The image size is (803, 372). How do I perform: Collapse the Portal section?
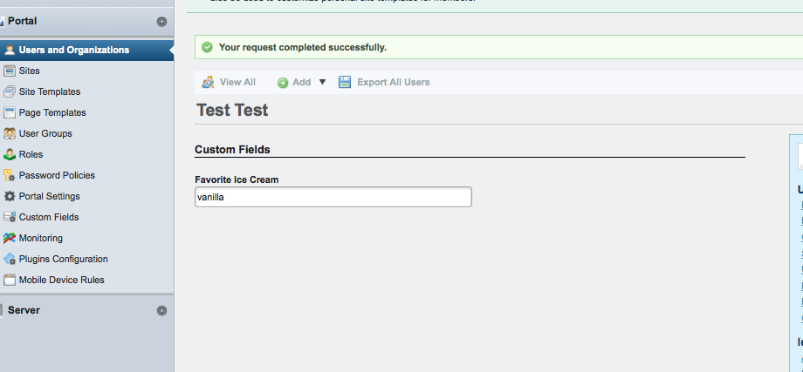tap(161, 22)
